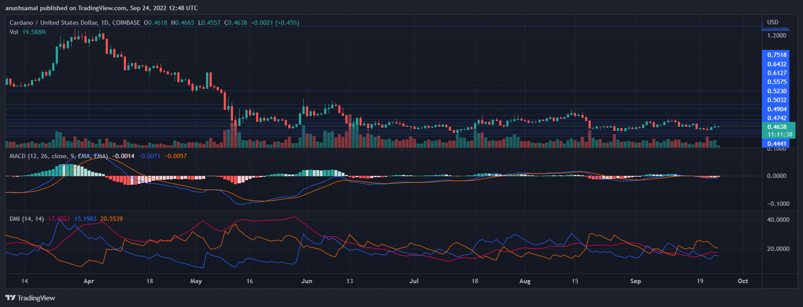Click the 0.6127 price level label
The height and width of the screenshot is (307, 803).
(x=777, y=73)
